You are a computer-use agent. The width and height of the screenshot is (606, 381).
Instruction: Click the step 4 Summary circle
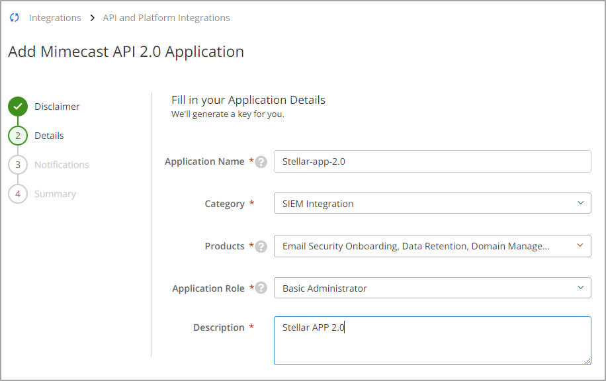pyautogui.click(x=18, y=194)
